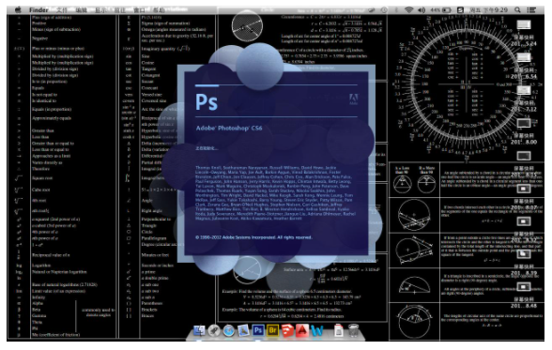Click the copyright line on splash
The image size is (552, 350).
pos(253,237)
